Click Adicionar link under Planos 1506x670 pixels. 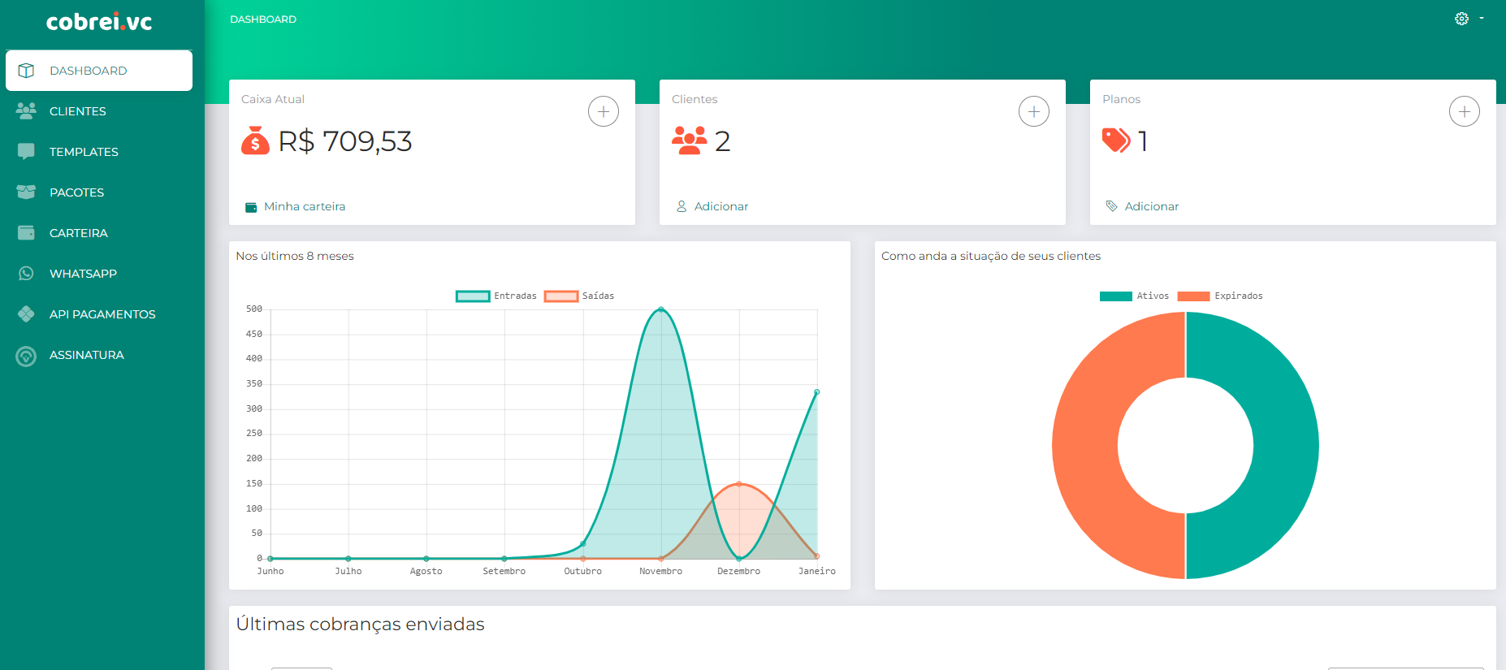click(1151, 206)
